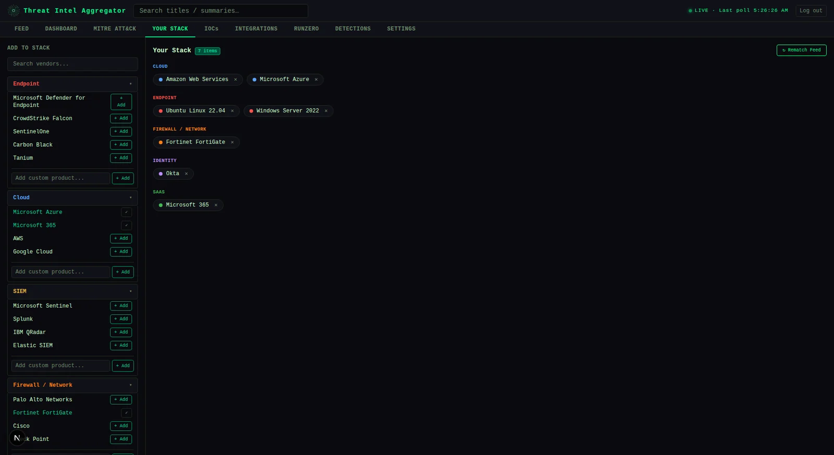The height and width of the screenshot is (455, 834).
Task: Add CrowdStrike Falcon to stack
Action: tap(121, 118)
